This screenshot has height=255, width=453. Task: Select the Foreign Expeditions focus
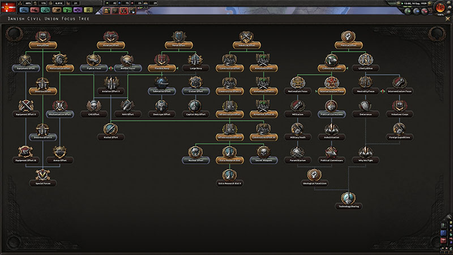coord(400,132)
